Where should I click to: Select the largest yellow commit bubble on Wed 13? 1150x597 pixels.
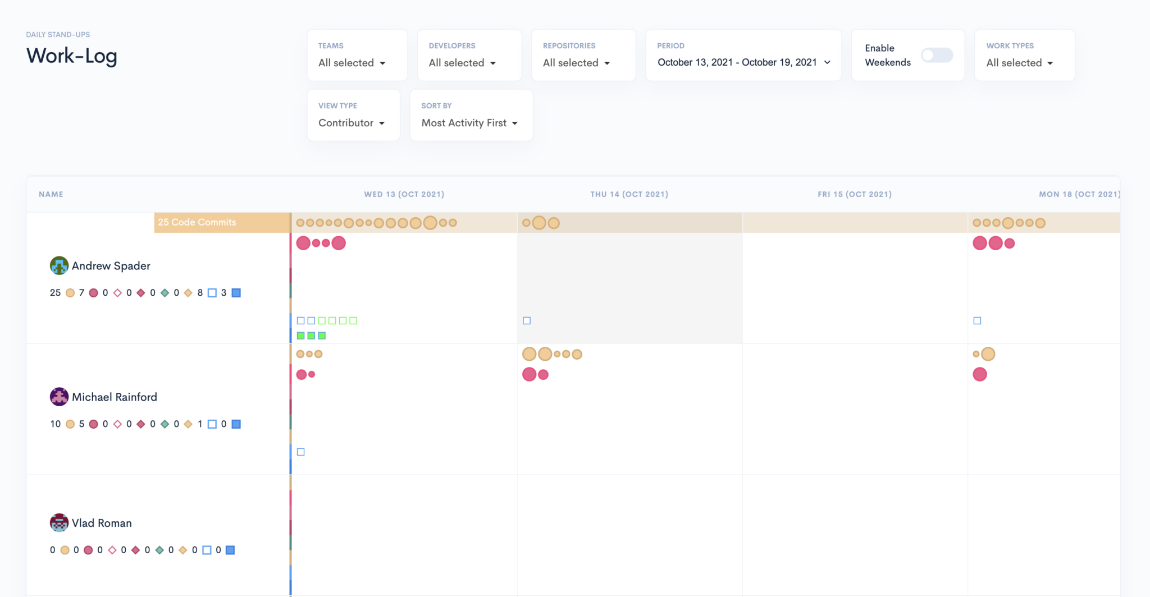(x=430, y=222)
